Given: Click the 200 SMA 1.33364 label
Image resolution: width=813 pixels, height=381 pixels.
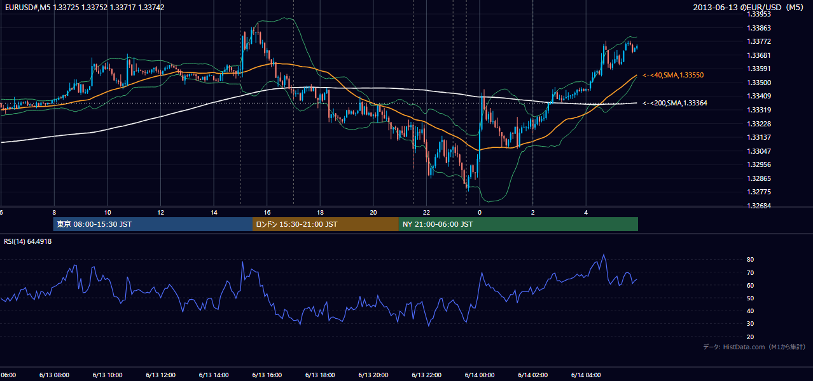Looking at the screenshot, I should click(x=674, y=103).
